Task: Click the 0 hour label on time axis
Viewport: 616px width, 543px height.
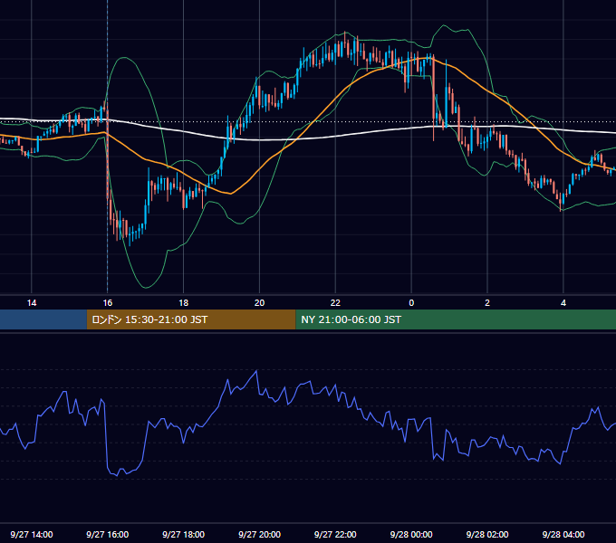Action: pos(411,303)
